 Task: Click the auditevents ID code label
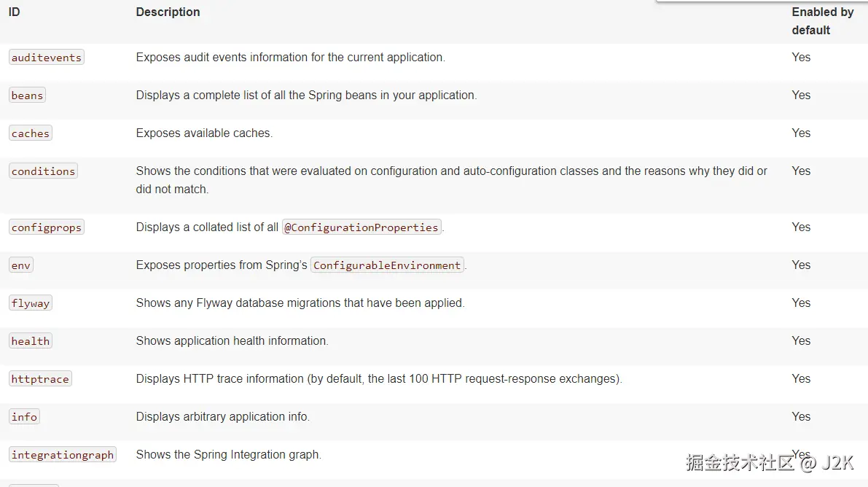(47, 58)
